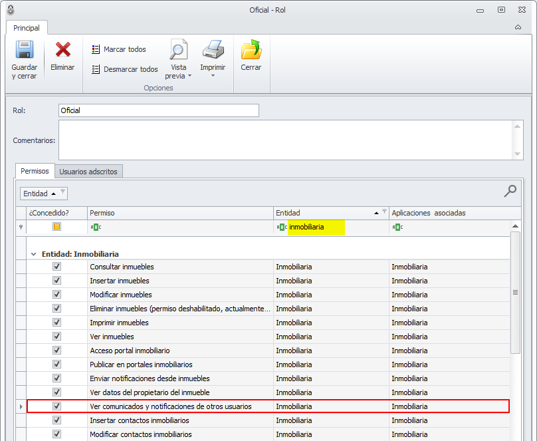This screenshot has width=537, height=441.
Task: Click the Guardar y cerrar save icon
Action: [x=24, y=51]
